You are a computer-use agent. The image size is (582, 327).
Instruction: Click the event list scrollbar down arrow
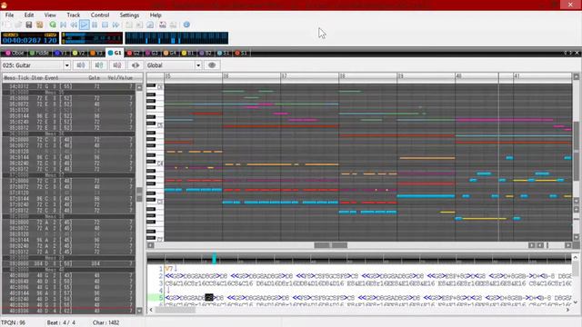click(x=139, y=311)
